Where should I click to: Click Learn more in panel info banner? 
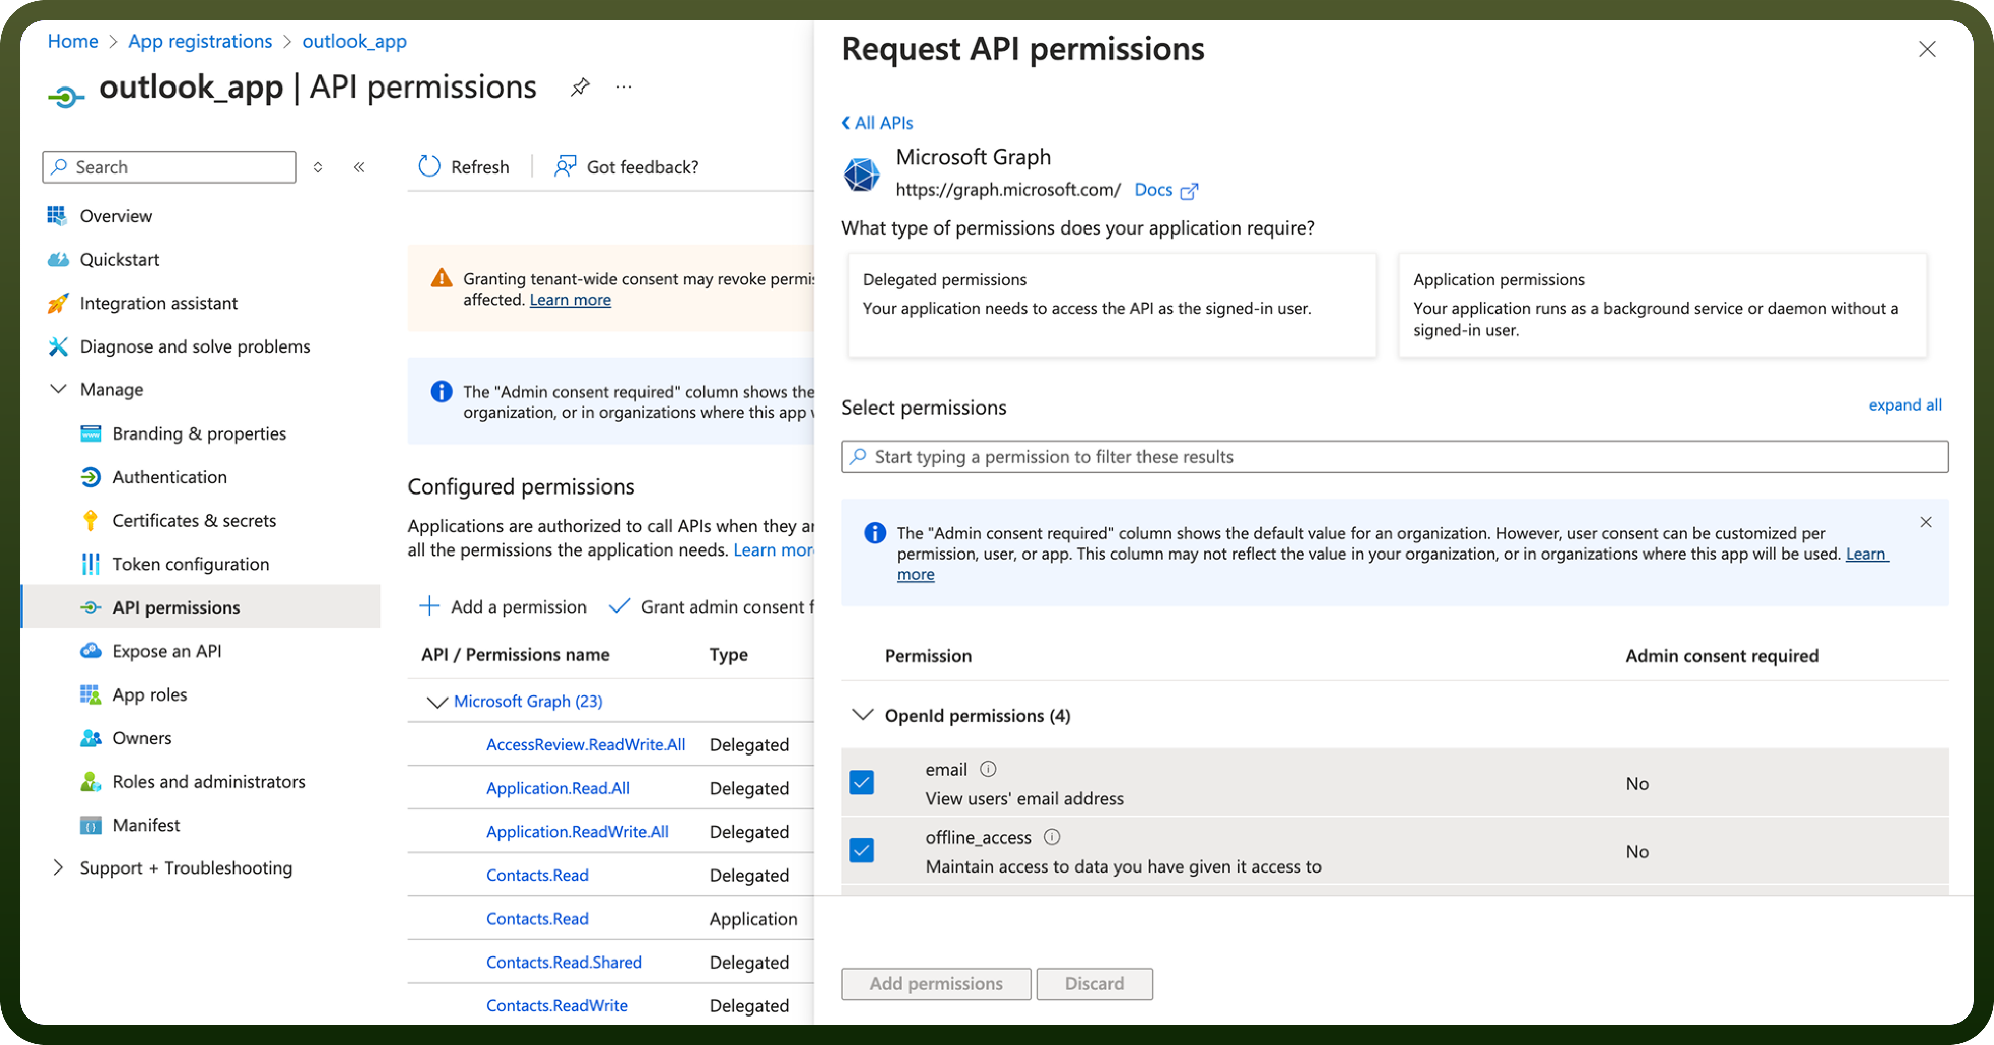[x=1867, y=554]
